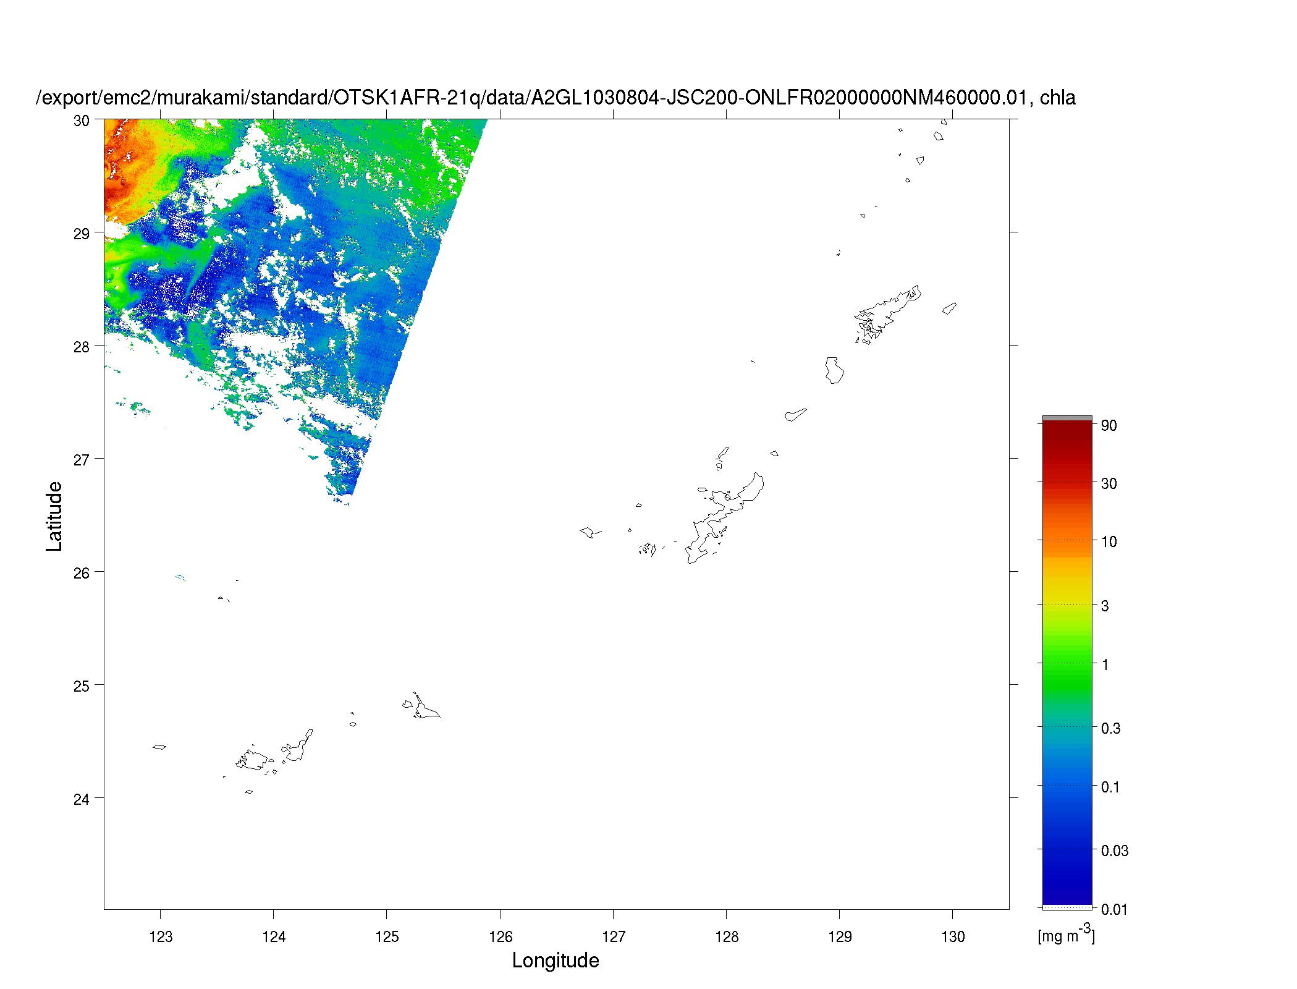Click latitude tick label 29
Viewport: 1297px width, 989px height.
(81, 234)
